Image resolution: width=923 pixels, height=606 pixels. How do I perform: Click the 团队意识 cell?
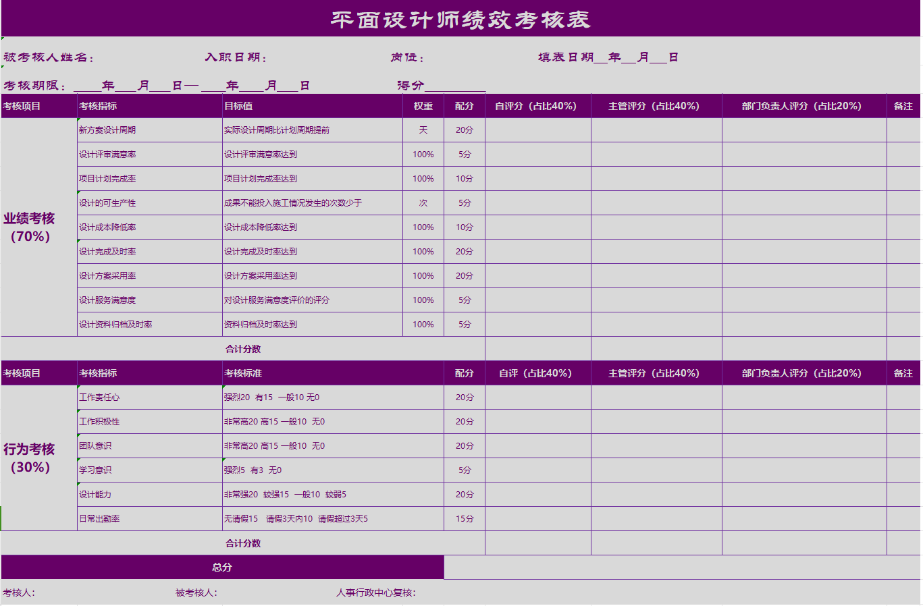tap(150, 446)
